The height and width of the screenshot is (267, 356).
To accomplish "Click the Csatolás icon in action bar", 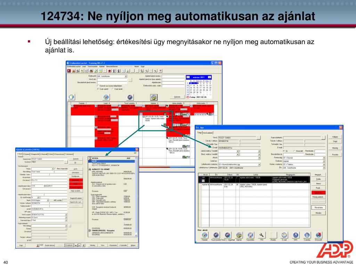I will 307,235.
